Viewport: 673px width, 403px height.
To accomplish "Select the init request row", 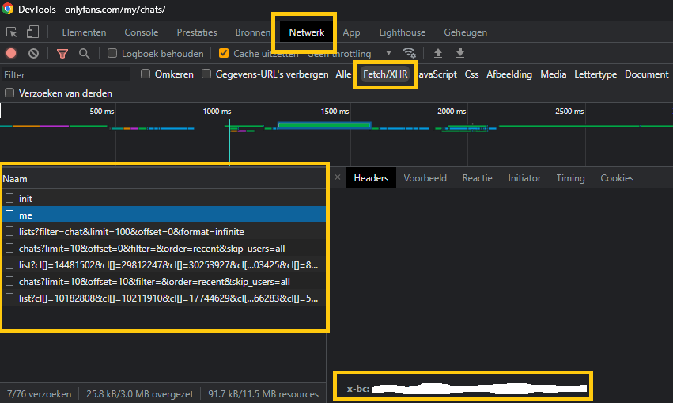I will (x=25, y=198).
